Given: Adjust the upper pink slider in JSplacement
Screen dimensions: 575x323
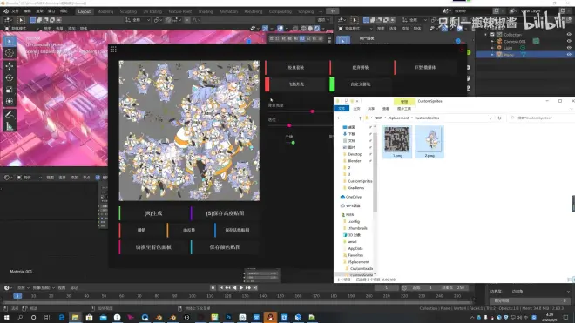Looking at the screenshot, I should click(312, 111).
